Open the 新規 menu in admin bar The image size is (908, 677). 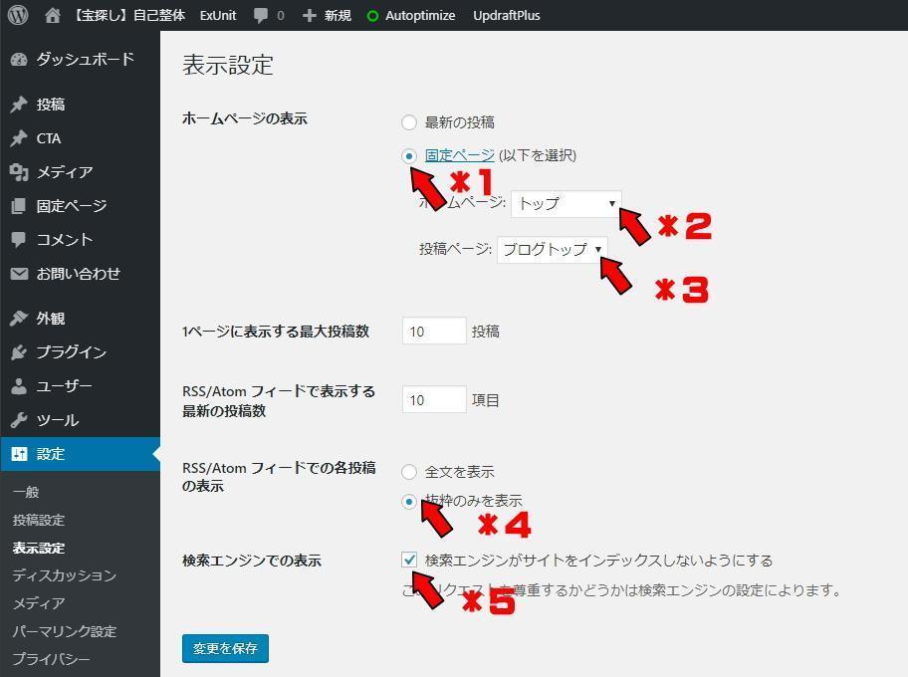tap(338, 16)
